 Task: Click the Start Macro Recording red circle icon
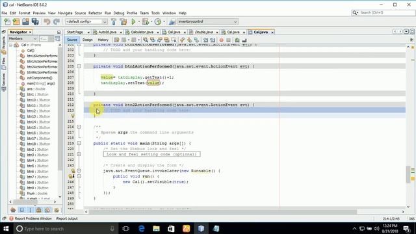click(221, 40)
